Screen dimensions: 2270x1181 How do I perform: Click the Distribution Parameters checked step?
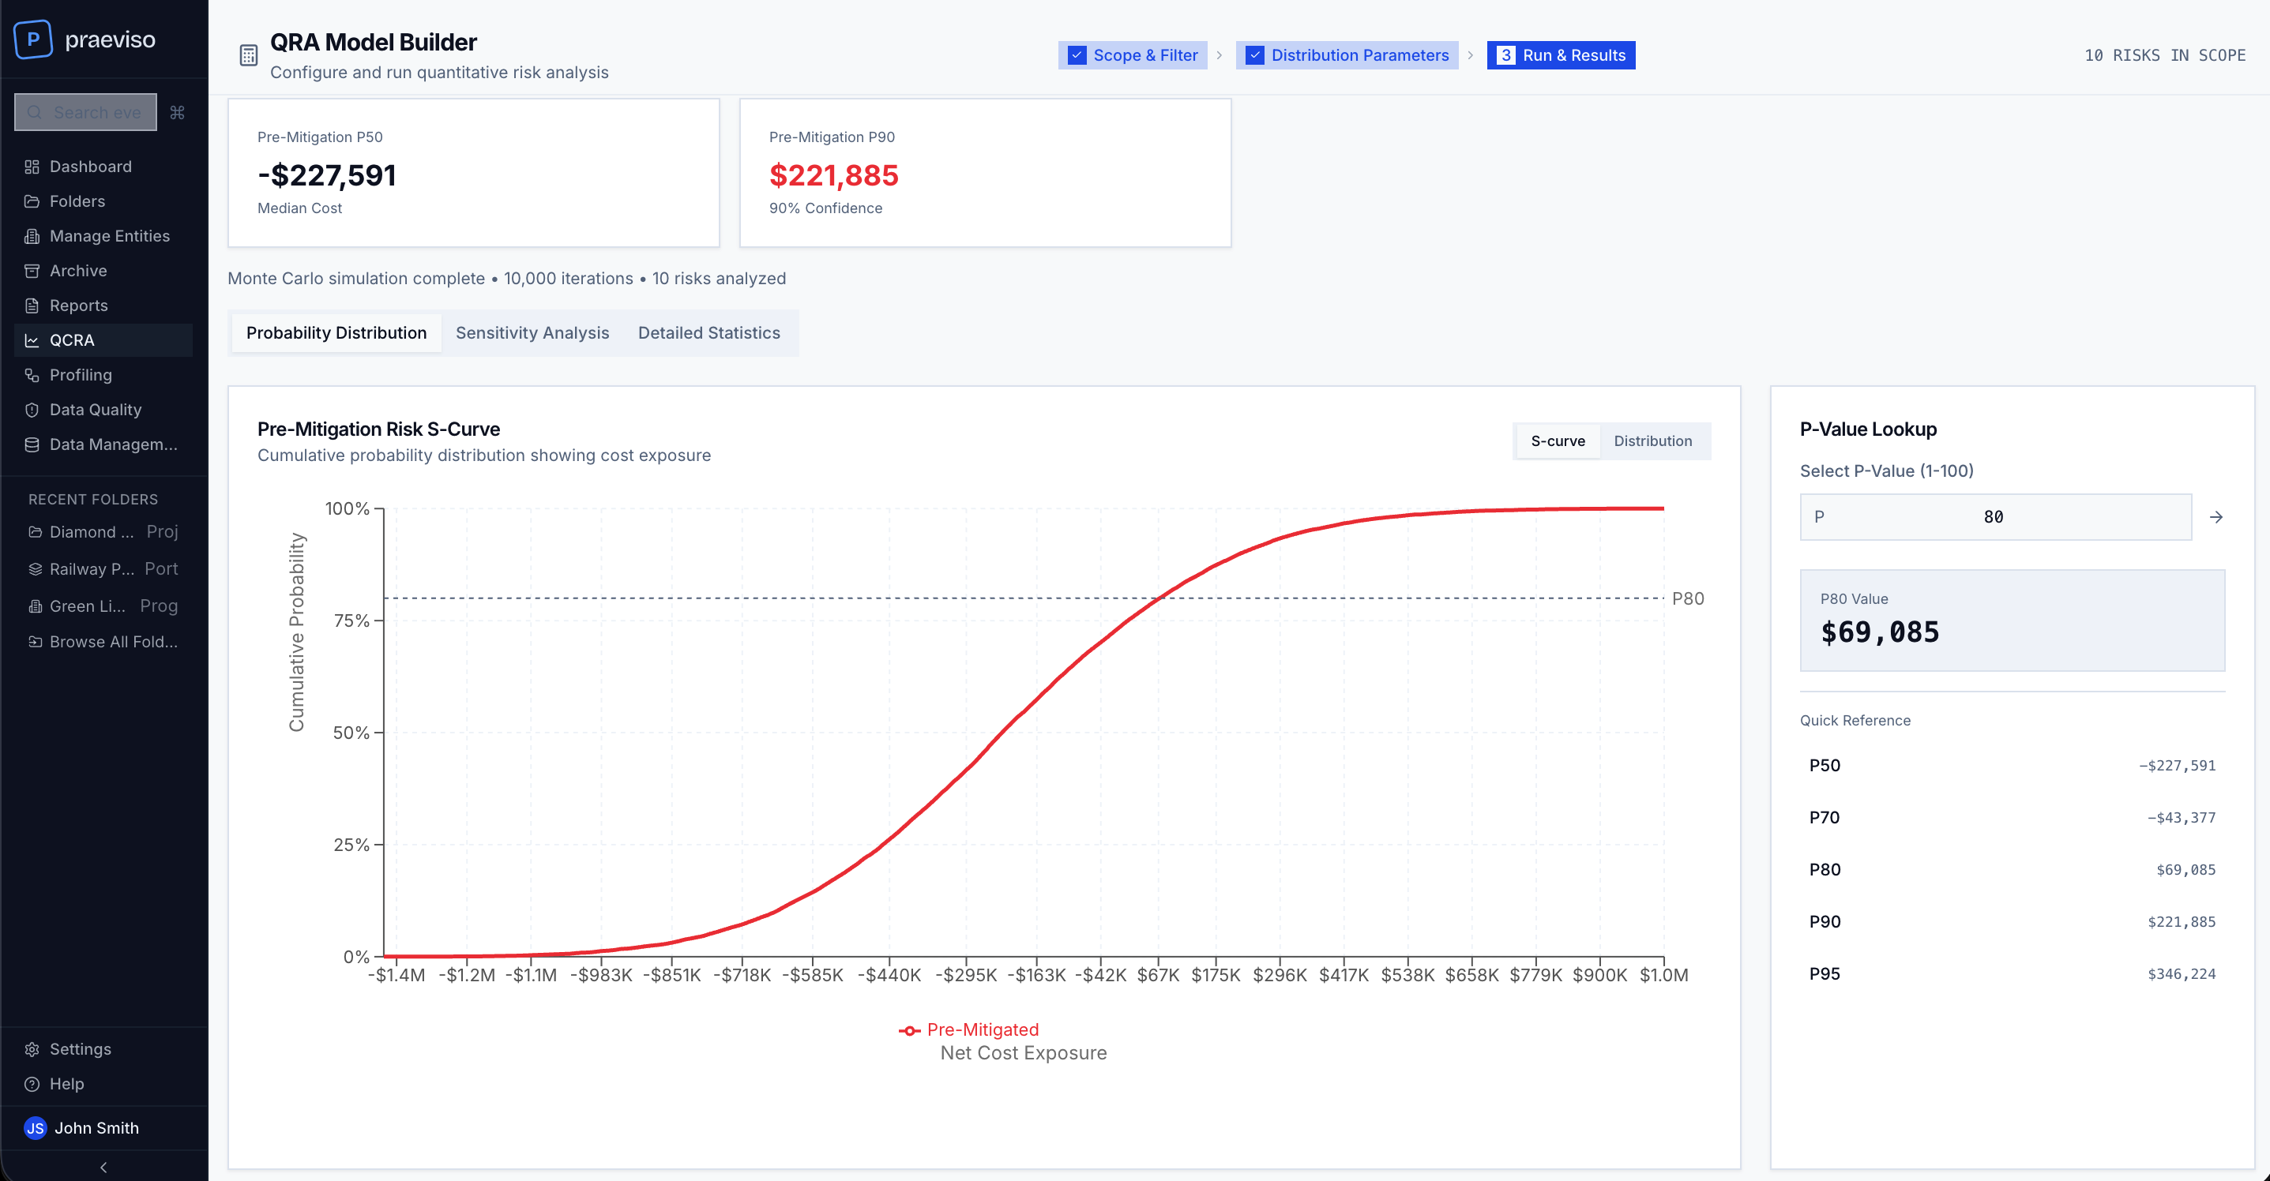(x=1347, y=55)
